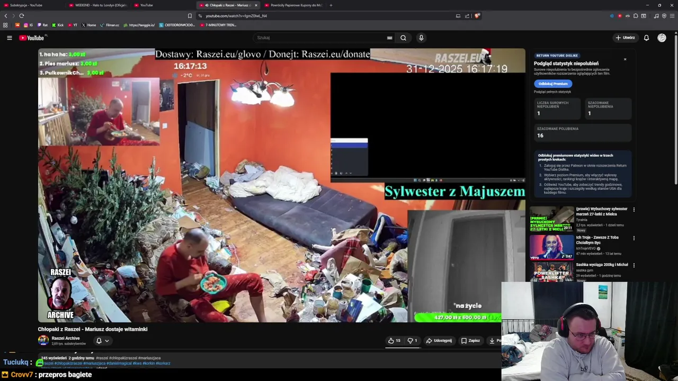Open the Rat bookmark
Image resolution: width=678 pixels, height=381 pixels.
42,25
